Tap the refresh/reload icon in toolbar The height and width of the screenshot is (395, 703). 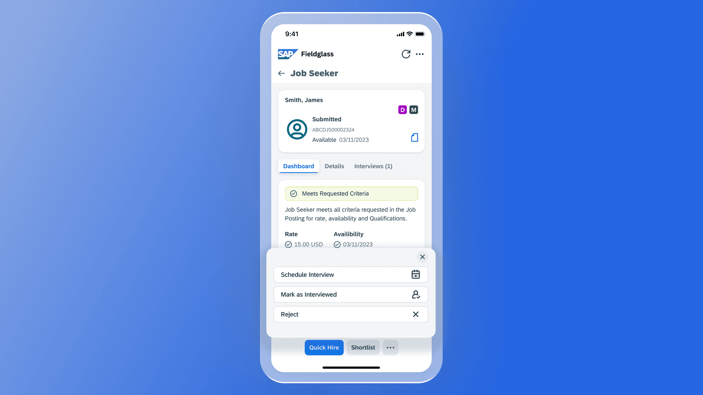pos(406,54)
